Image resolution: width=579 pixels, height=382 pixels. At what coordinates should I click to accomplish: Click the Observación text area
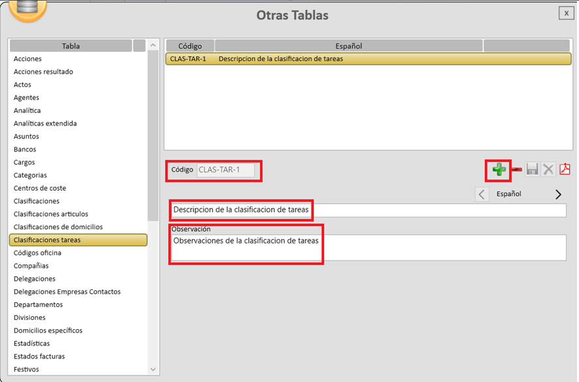(368, 247)
